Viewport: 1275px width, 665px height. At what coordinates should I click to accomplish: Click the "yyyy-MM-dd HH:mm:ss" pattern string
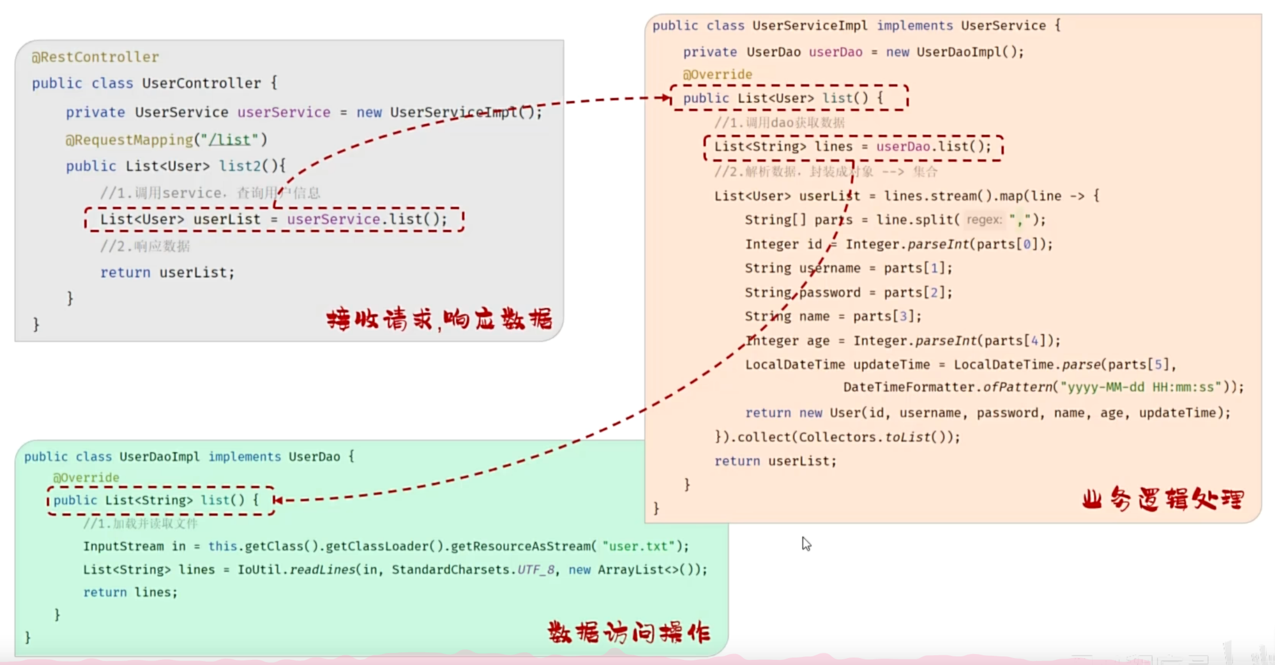tap(1141, 387)
